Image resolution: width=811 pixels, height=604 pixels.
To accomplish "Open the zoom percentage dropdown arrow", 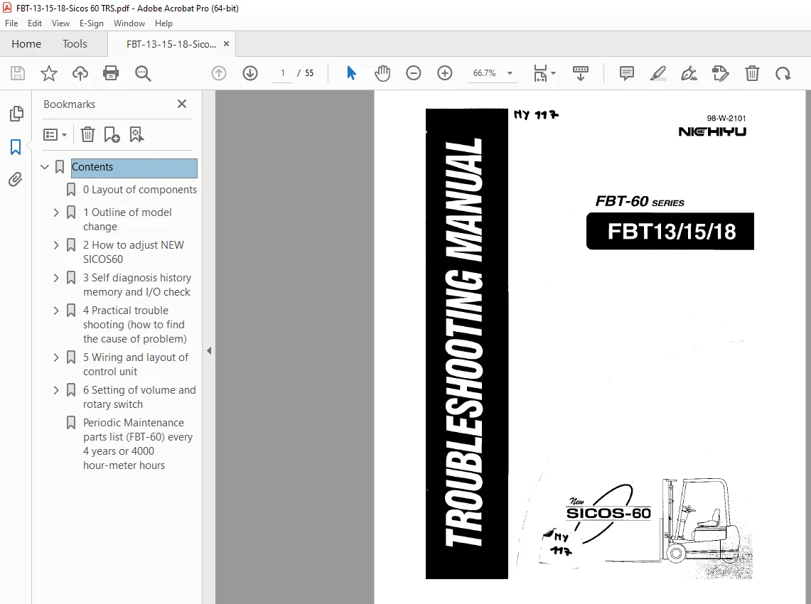I will pos(510,73).
